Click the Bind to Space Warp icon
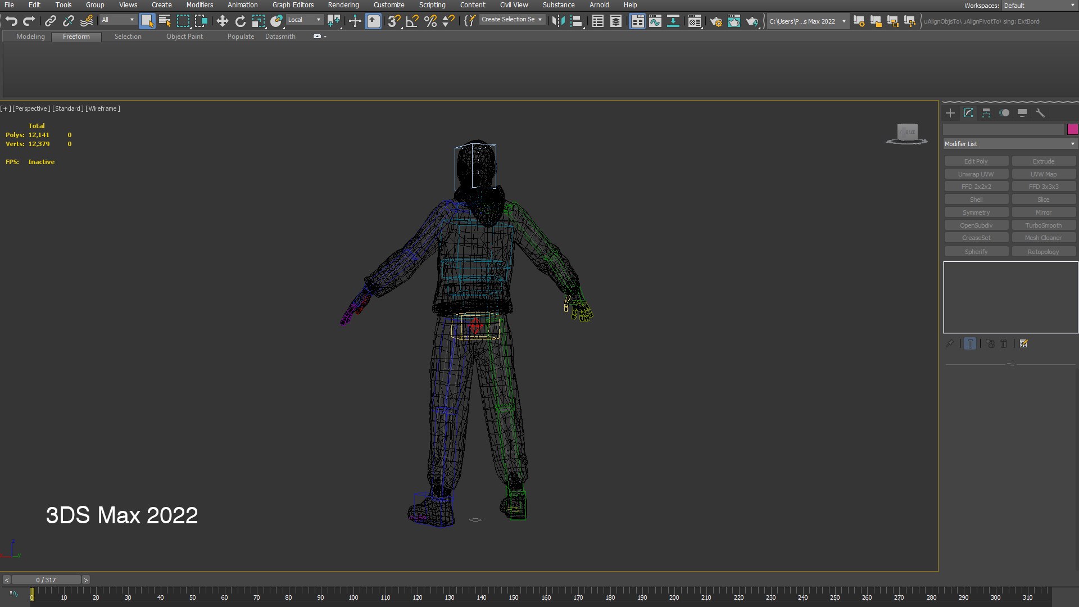 [x=87, y=21]
